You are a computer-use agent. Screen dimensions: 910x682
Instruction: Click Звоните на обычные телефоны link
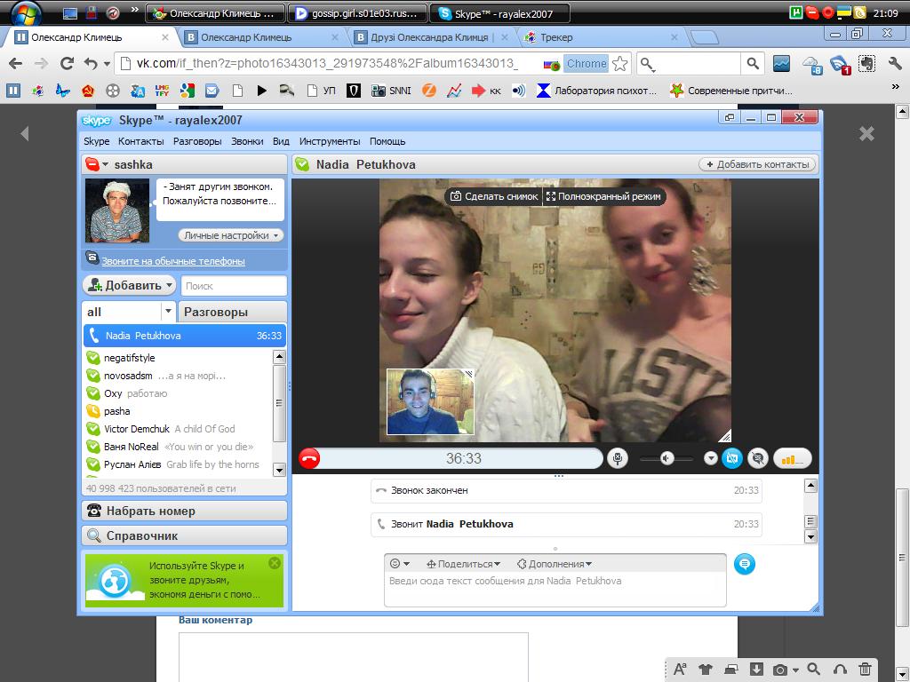(173, 261)
